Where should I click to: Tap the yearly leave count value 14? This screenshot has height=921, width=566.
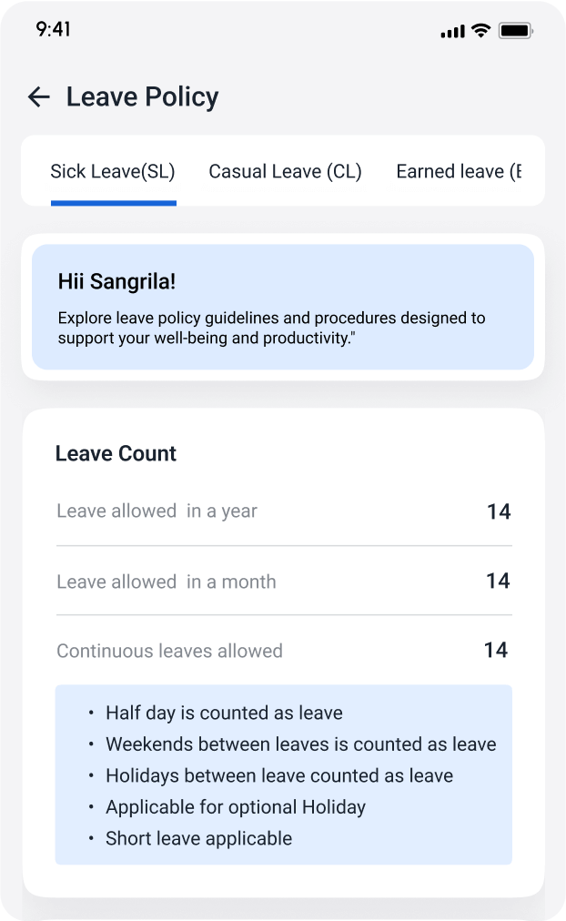[x=498, y=511]
